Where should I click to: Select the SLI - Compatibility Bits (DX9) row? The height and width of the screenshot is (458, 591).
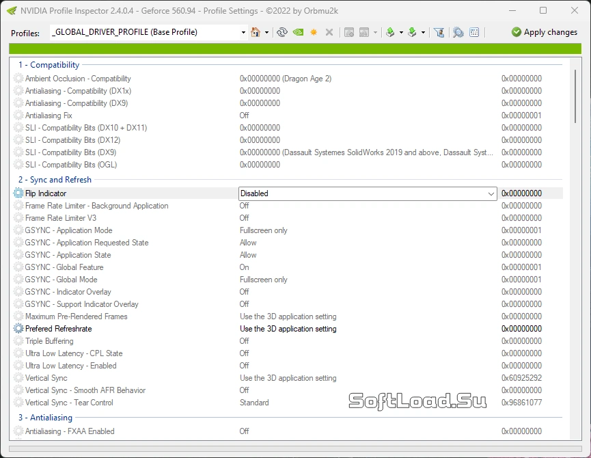[x=287, y=152]
